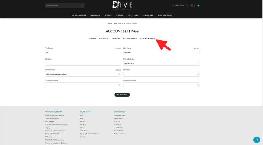Click into the Email Address field
The image size is (263, 145).
(x=83, y=74)
